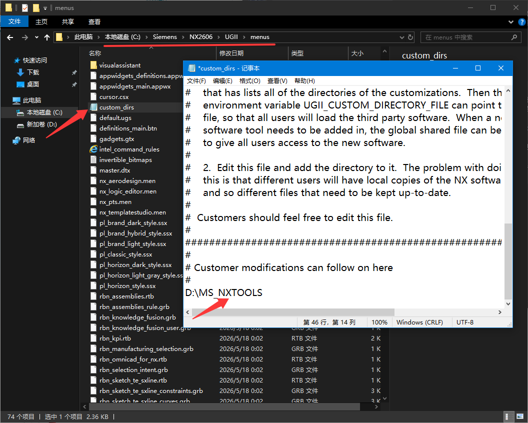
Task: Expand the Explorer ribbon chevron
Action: click(511, 22)
